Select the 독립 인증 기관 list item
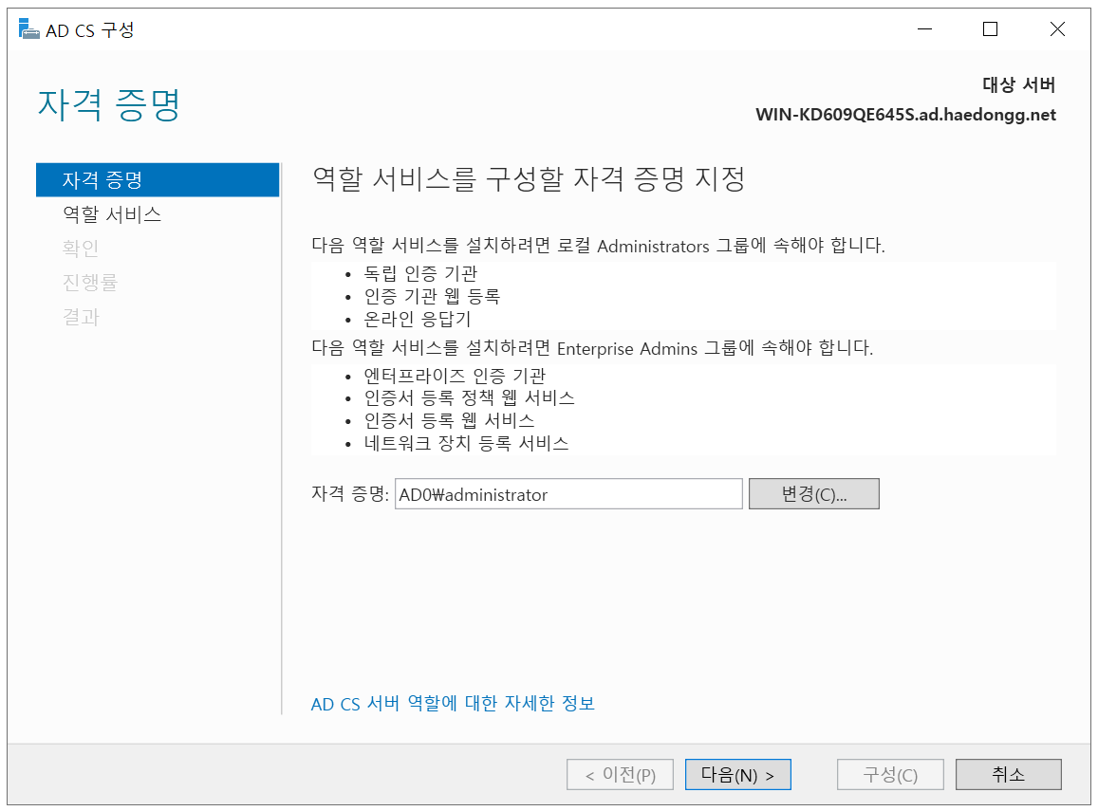Image resolution: width=1098 pixels, height=811 pixels. coord(420,273)
